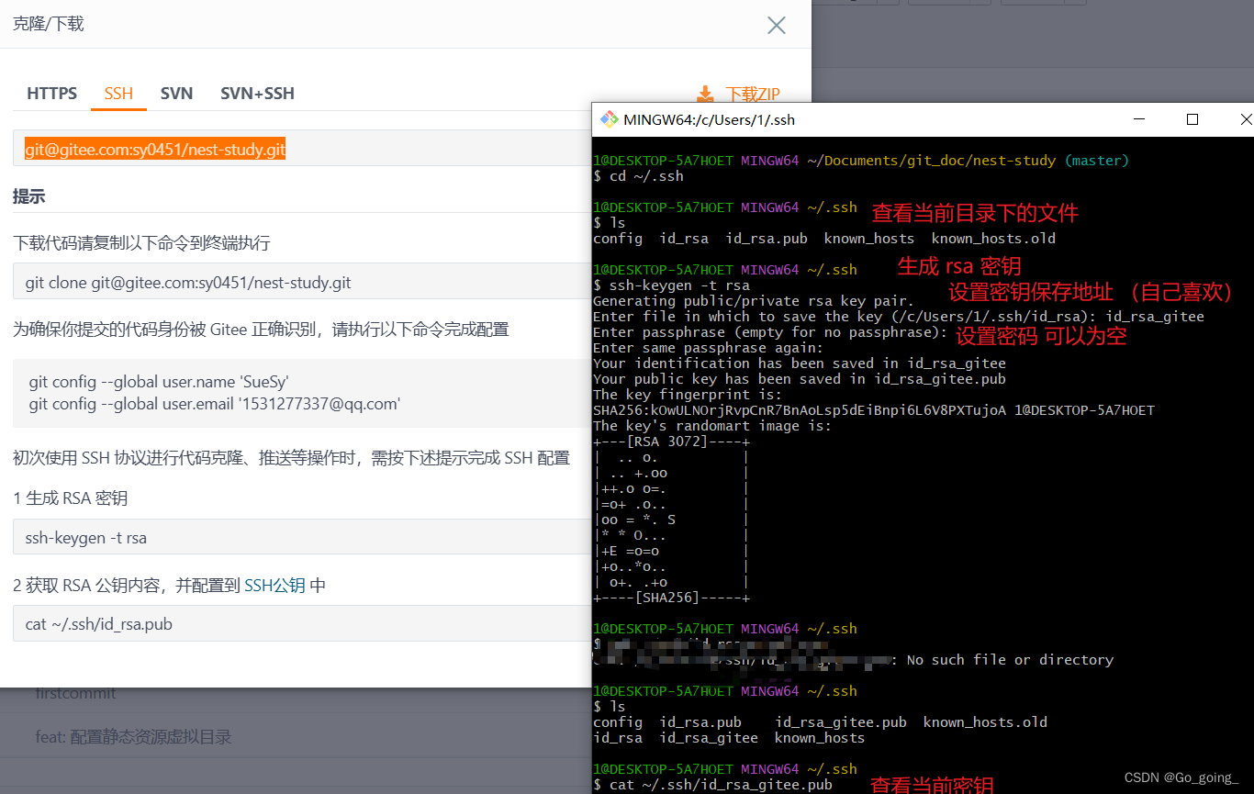Viewport: 1254px width, 794px height.
Task: Click the 提示 heading
Action: pos(28,196)
